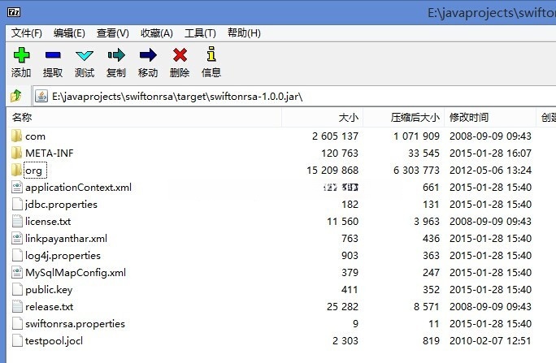The width and height of the screenshot is (556, 363).
Task: Select the file name MySqlMapConfig.xml
Action: coord(76,273)
